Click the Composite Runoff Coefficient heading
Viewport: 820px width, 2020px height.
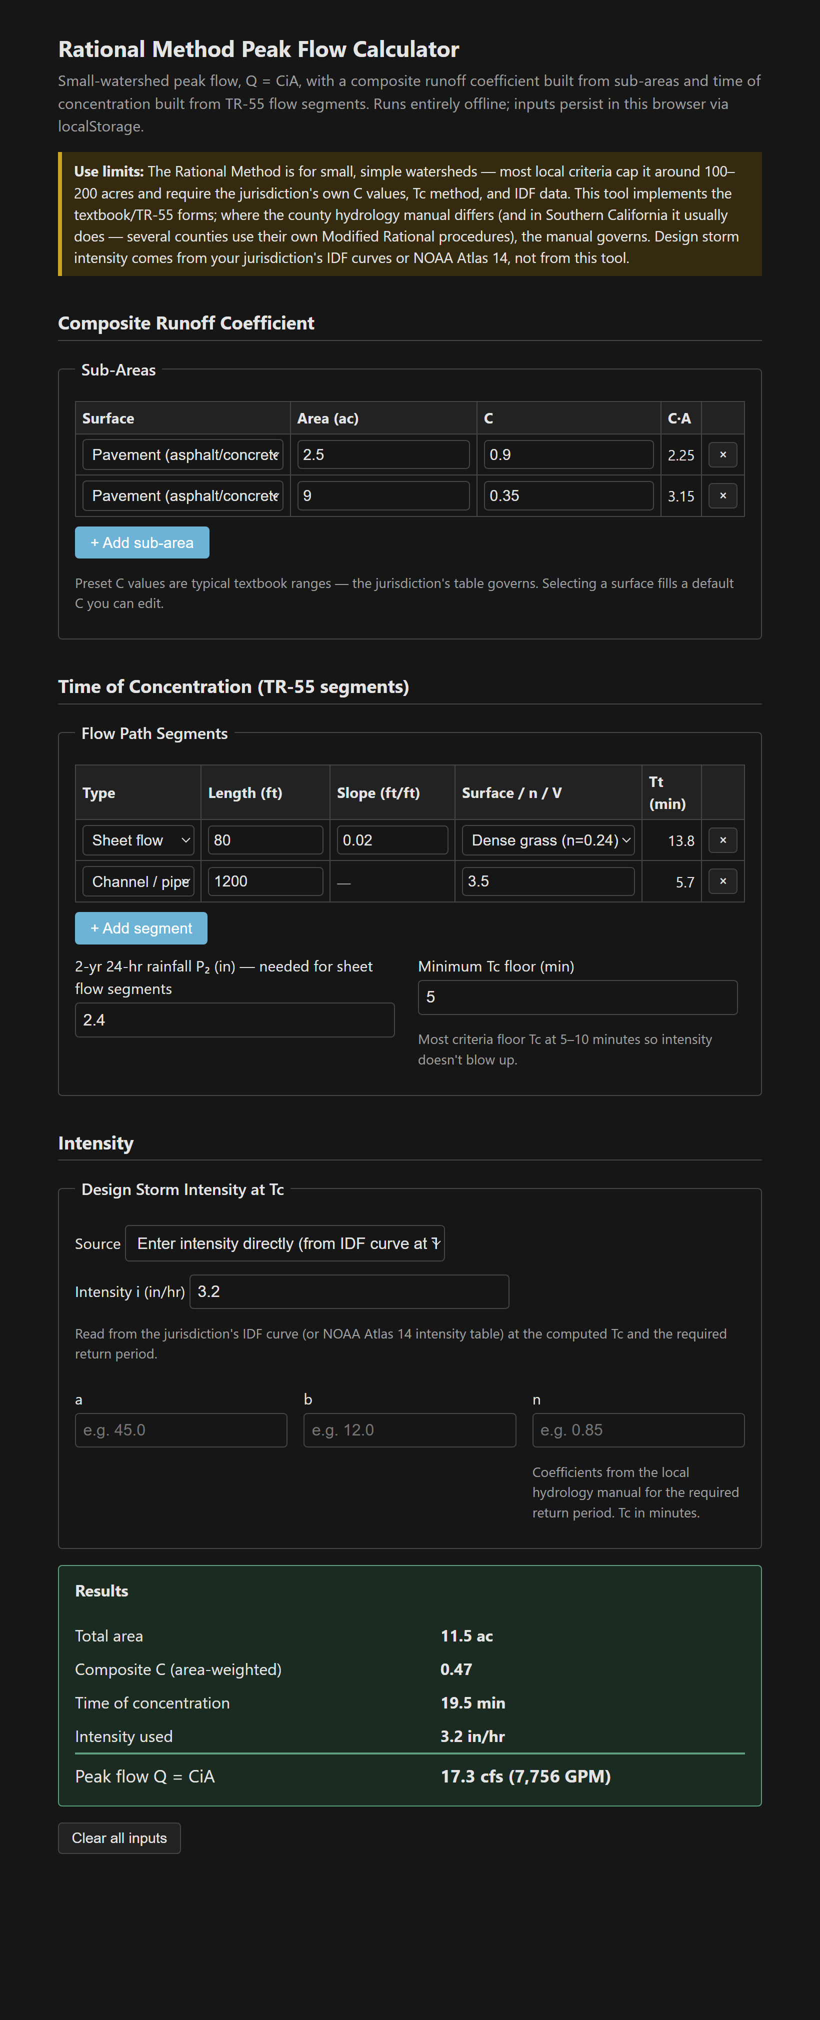(x=186, y=323)
